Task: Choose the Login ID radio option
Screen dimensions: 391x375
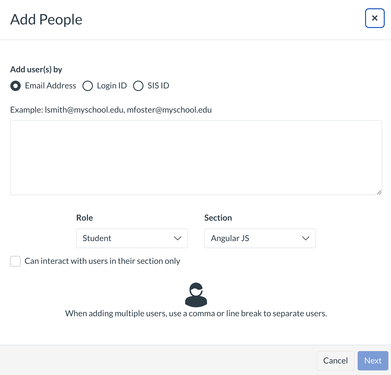Action: pos(88,86)
